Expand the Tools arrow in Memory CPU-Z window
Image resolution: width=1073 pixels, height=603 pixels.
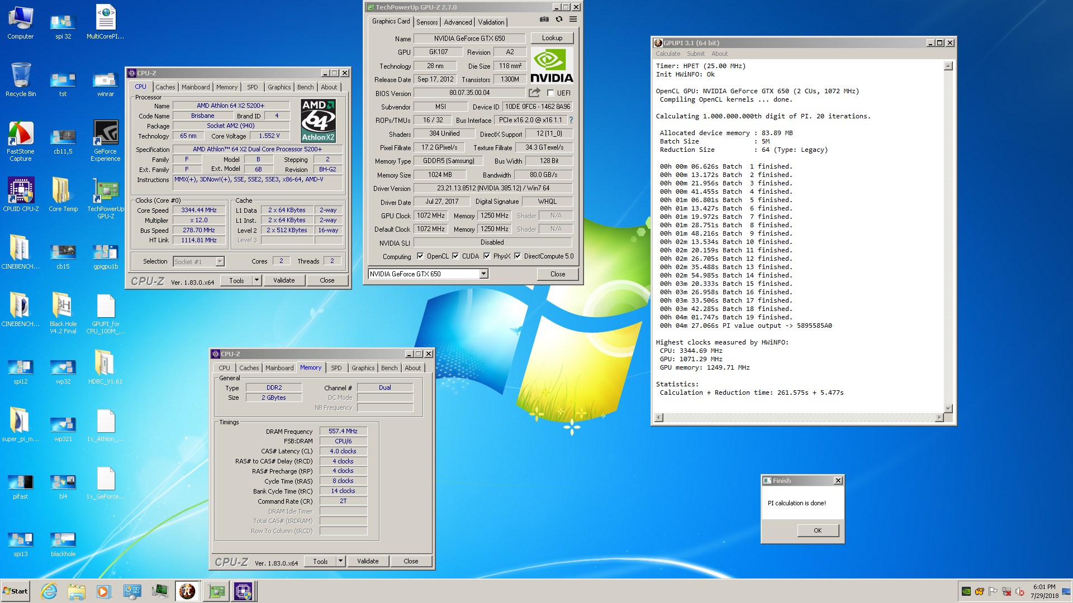(340, 561)
